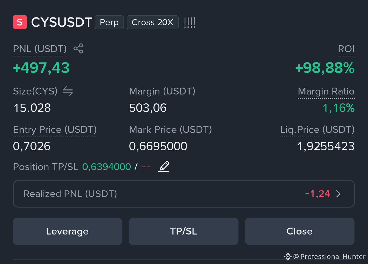368x264 pixels.
Task: Click the Margin Ratio label
Action: [326, 92]
